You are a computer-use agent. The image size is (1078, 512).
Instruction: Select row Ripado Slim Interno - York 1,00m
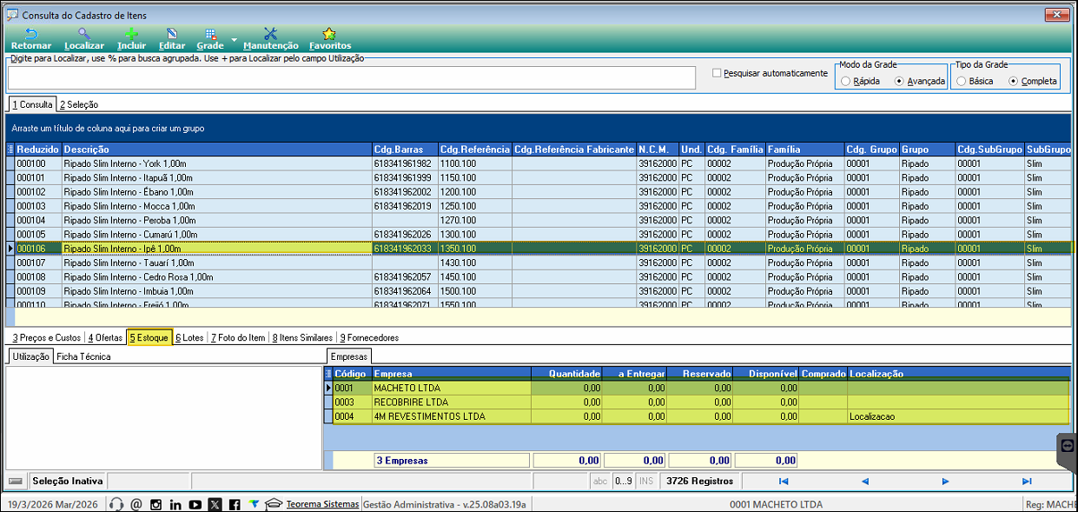539,163
